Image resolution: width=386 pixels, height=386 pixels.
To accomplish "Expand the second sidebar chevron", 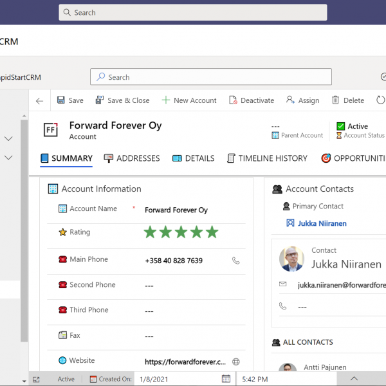I will coord(8,158).
